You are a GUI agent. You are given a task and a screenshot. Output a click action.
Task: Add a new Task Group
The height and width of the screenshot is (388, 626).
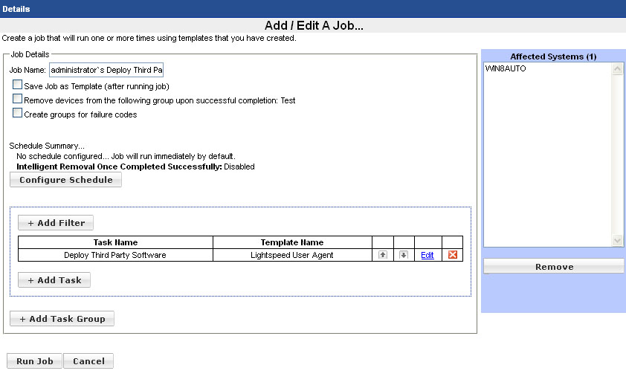tap(62, 319)
